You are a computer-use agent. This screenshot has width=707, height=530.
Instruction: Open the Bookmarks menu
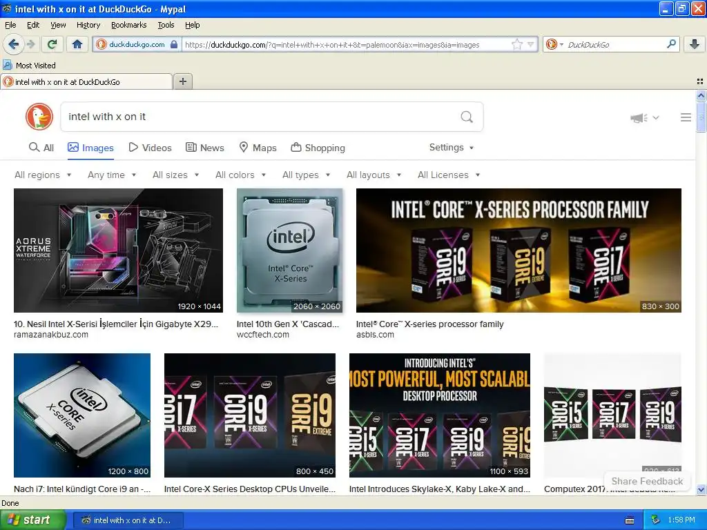coord(128,25)
